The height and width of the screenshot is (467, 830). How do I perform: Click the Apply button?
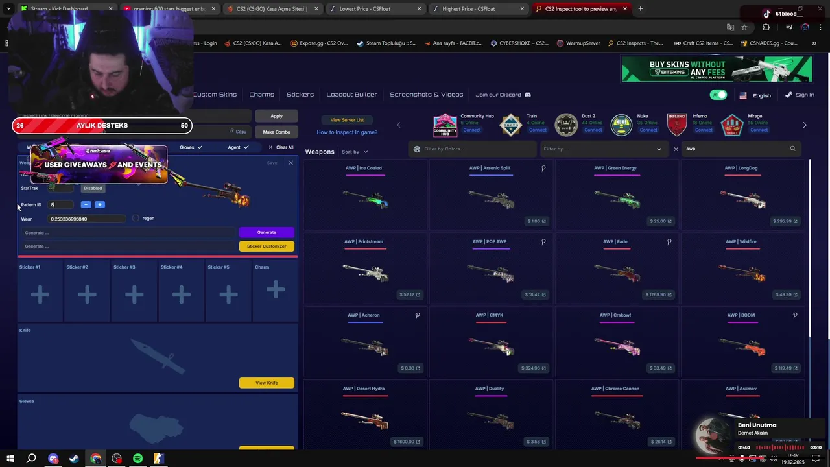(x=277, y=116)
